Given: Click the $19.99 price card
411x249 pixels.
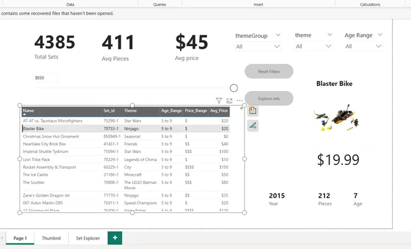Looking at the screenshot, I should pos(338,159).
